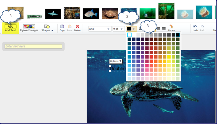This screenshot has width=217, height=124.
Task: Copy the selected object
Action: [x=62, y=28]
